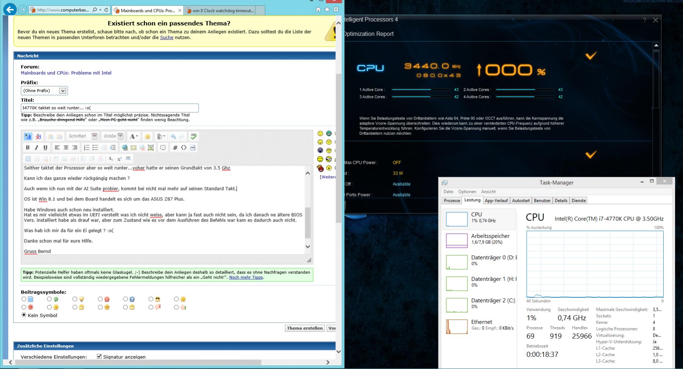
Task: Open 'Mainboards und CPUs: Probleme mit Intel' forum link
Action: click(66, 73)
